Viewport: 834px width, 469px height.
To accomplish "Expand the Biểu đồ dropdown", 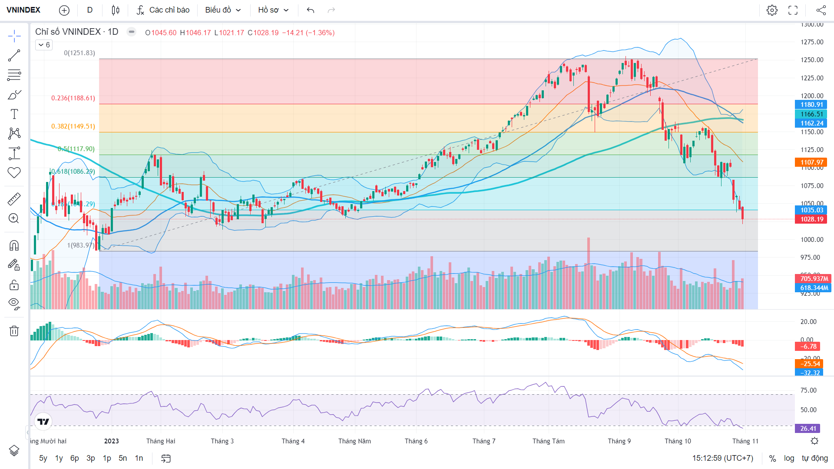I will click(223, 10).
